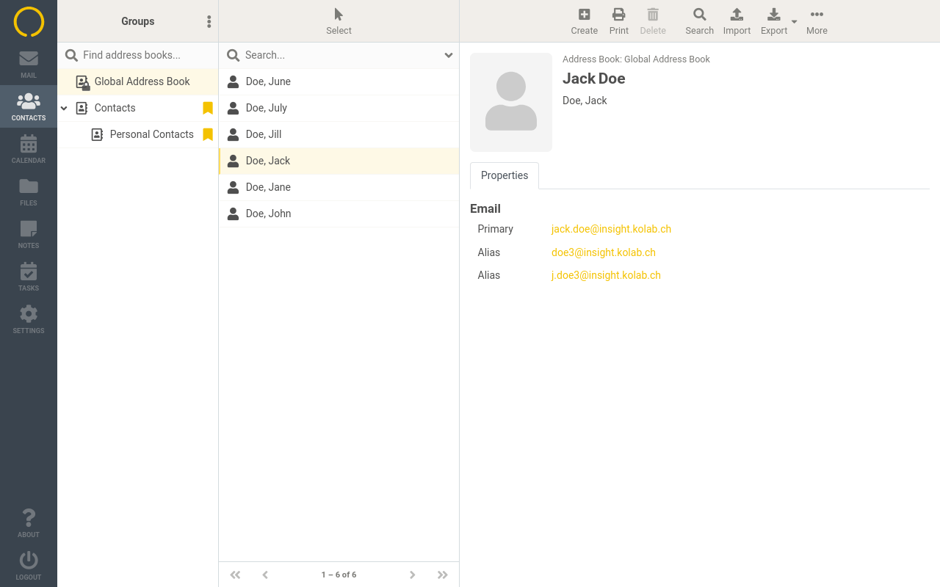Print the selected contact

point(619,21)
